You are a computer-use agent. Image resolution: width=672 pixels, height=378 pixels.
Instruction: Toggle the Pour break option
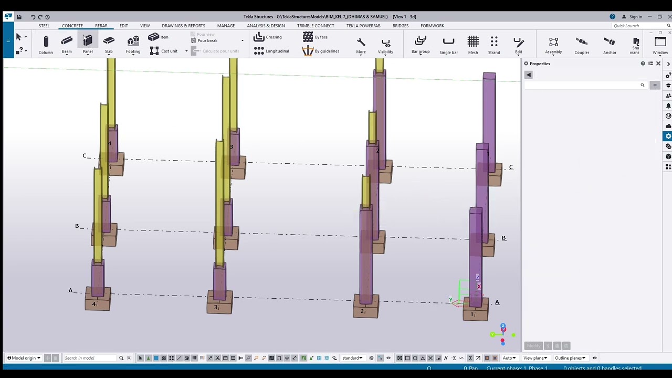point(204,41)
